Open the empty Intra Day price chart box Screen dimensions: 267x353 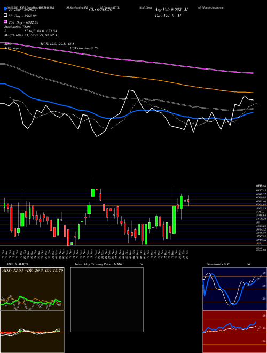[107, 300]
